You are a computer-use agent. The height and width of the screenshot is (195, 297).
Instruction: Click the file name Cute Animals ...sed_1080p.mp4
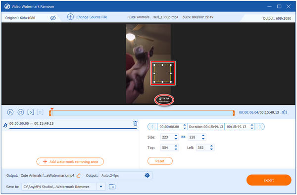coord(153,17)
